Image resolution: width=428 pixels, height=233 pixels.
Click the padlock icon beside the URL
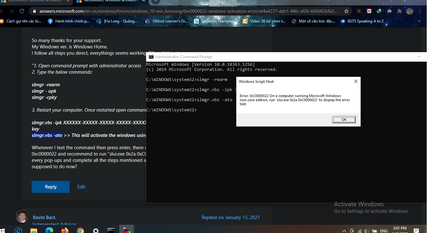[34, 10]
